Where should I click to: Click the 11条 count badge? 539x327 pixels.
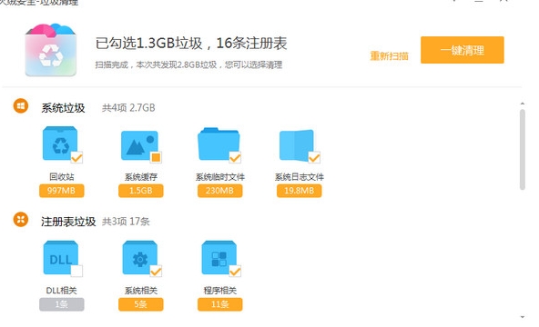(x=219, y=304)
